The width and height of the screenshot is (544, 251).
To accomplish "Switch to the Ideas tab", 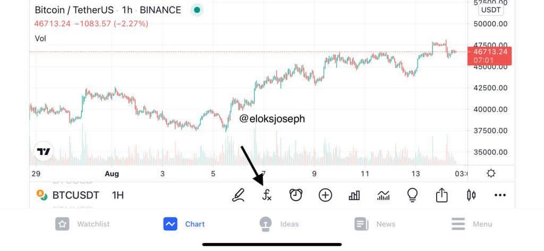I will [x=279, y=224].
